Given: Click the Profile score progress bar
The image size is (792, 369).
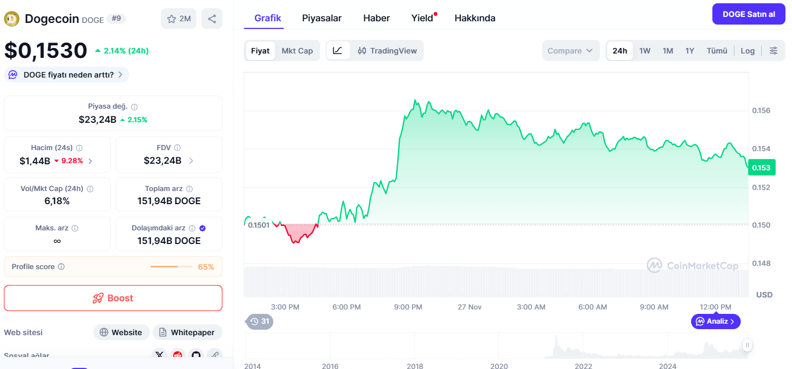Looking at the screenshot, I should pos(171,267).
